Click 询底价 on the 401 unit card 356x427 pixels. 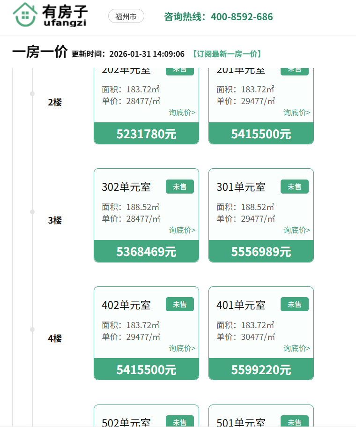297,348
